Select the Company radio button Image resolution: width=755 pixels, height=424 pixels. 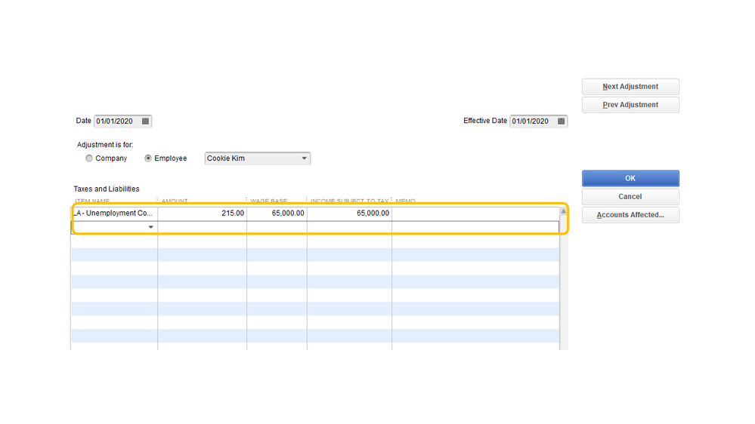point(89,158)
